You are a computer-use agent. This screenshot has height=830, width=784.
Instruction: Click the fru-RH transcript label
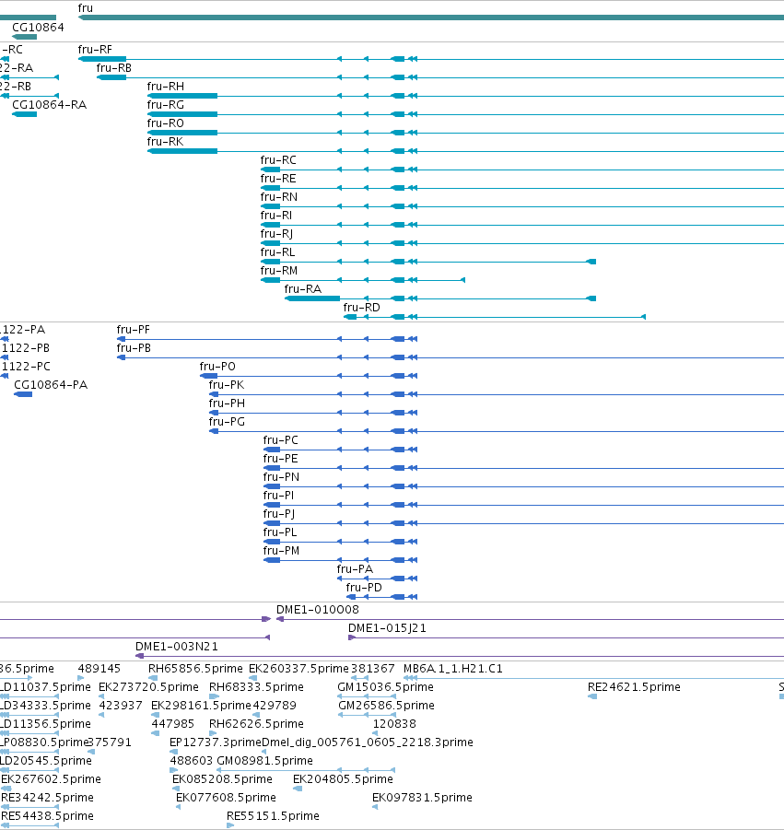(x=166, y=87)
